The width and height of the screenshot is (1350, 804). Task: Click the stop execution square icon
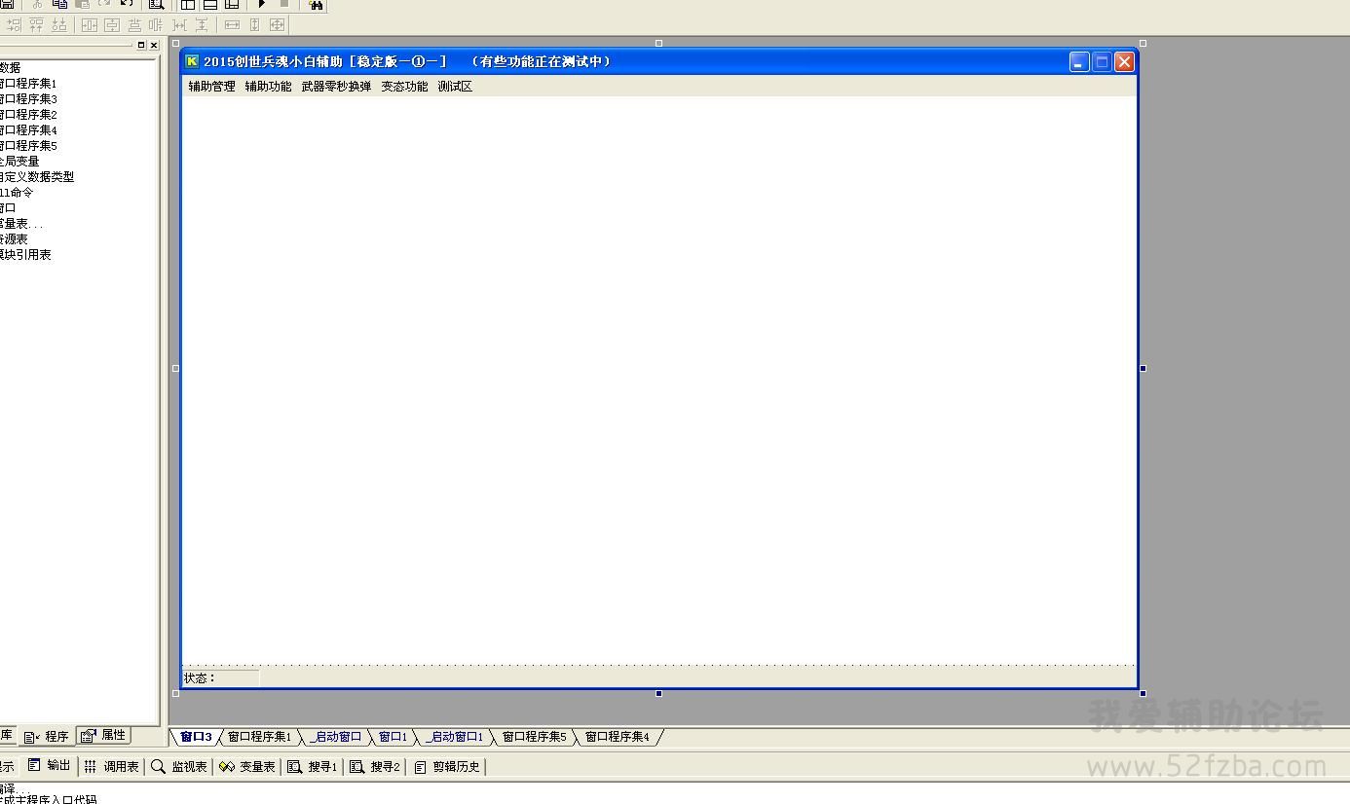(x=283, y=4)
